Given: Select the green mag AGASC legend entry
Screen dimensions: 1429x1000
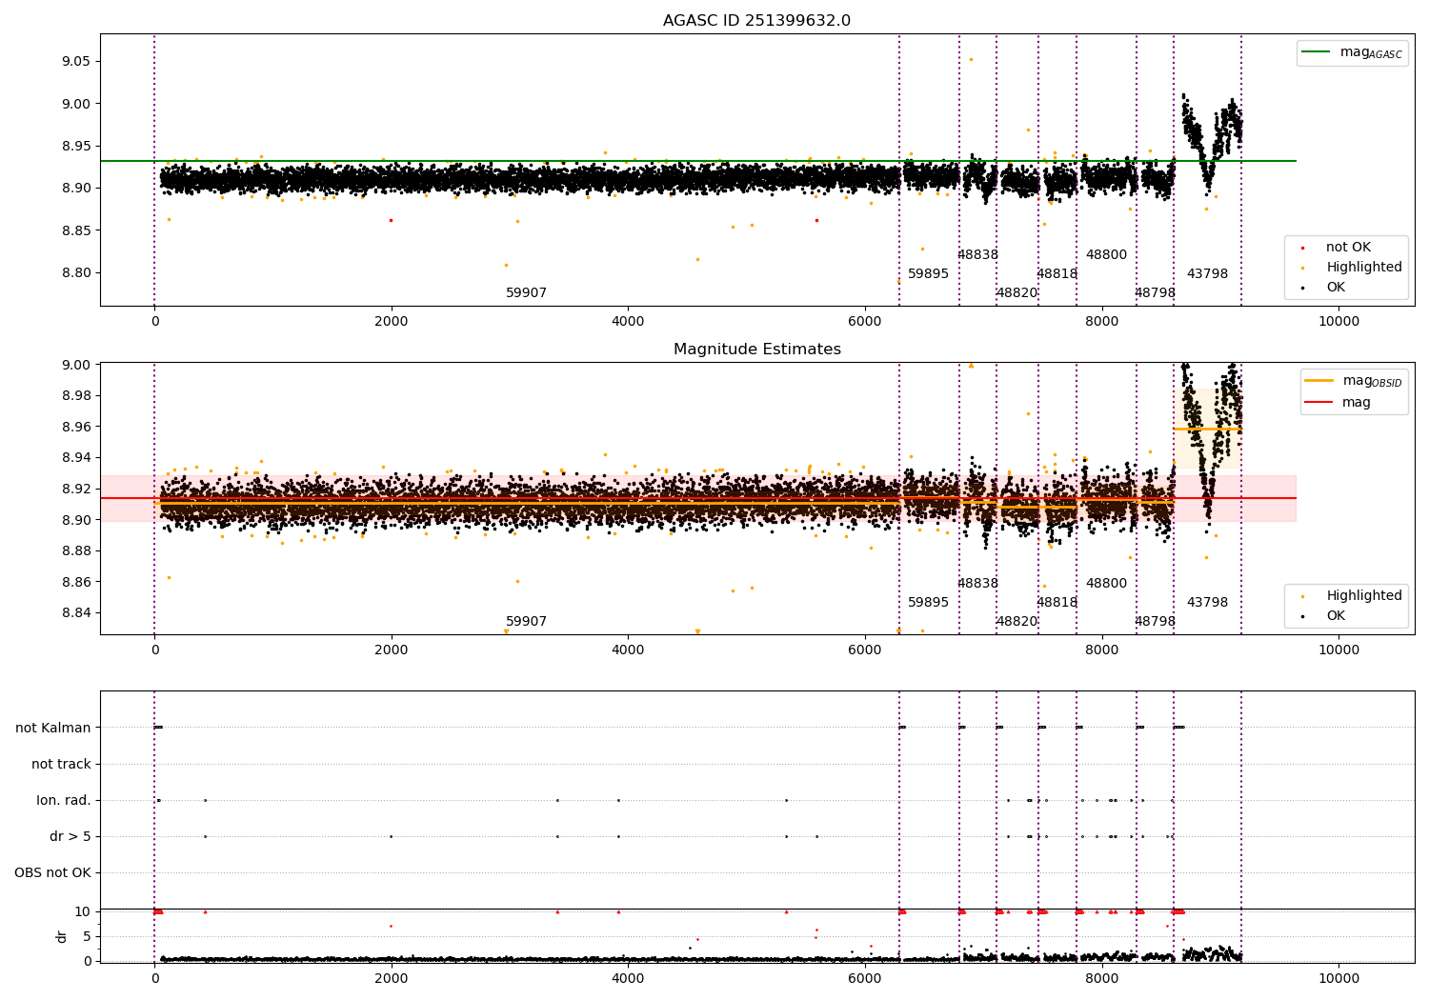Looking at the screenshot, I should (x=1353, y=52).
